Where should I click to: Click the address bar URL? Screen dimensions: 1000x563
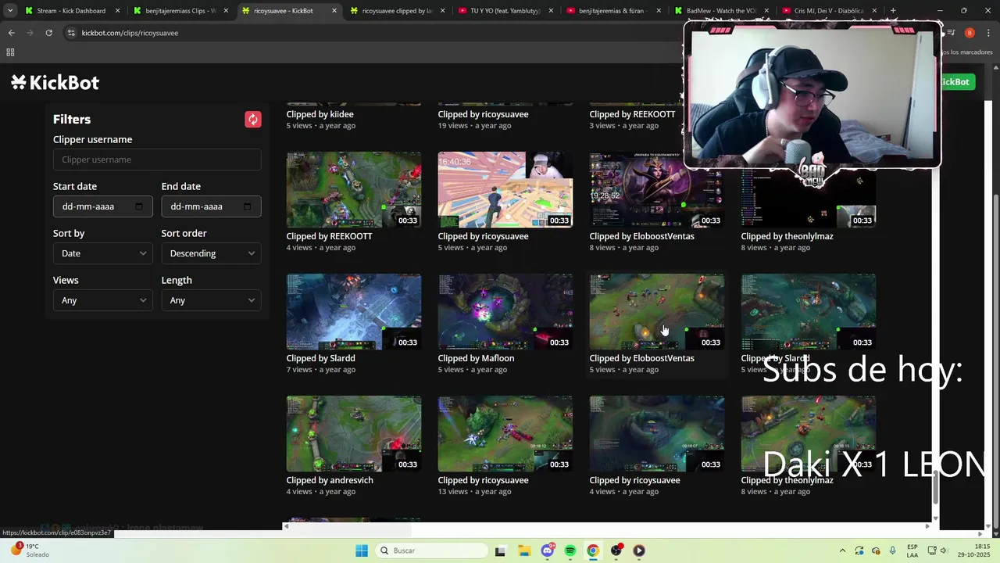click(x=130, y=33)
